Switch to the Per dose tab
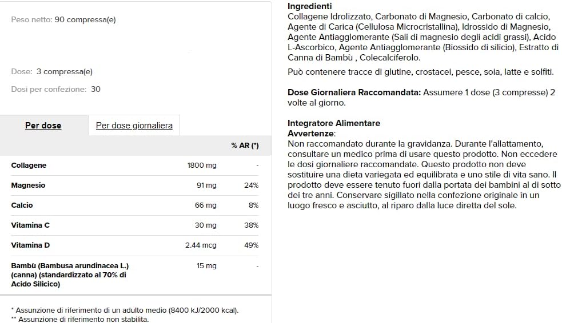This screenshot has height=323, width=562. pos(43,126)
